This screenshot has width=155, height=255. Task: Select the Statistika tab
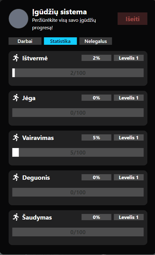[60, 41]
